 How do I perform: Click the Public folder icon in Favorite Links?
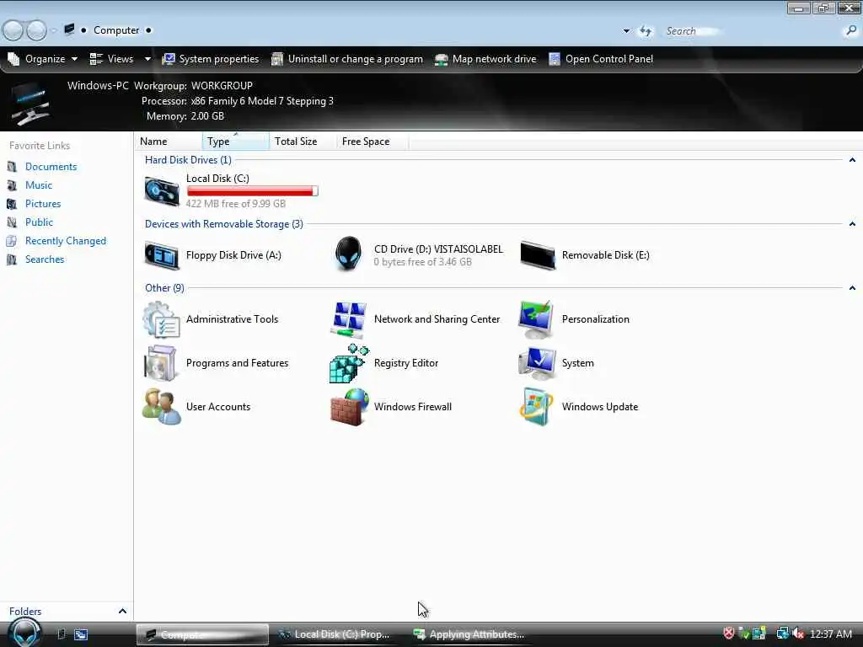(12, 222)
